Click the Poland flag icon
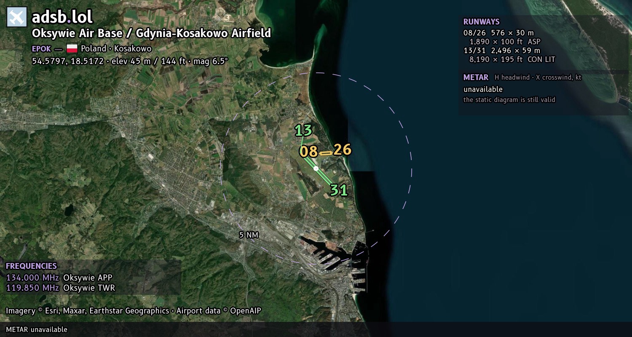Image resolution: width=632 pixels, height=337 pixels. (x=72, y=48)
